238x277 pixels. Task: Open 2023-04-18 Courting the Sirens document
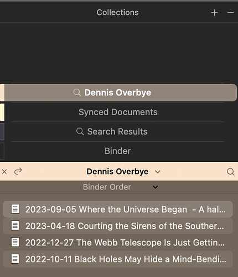click(x=118, y=226)
